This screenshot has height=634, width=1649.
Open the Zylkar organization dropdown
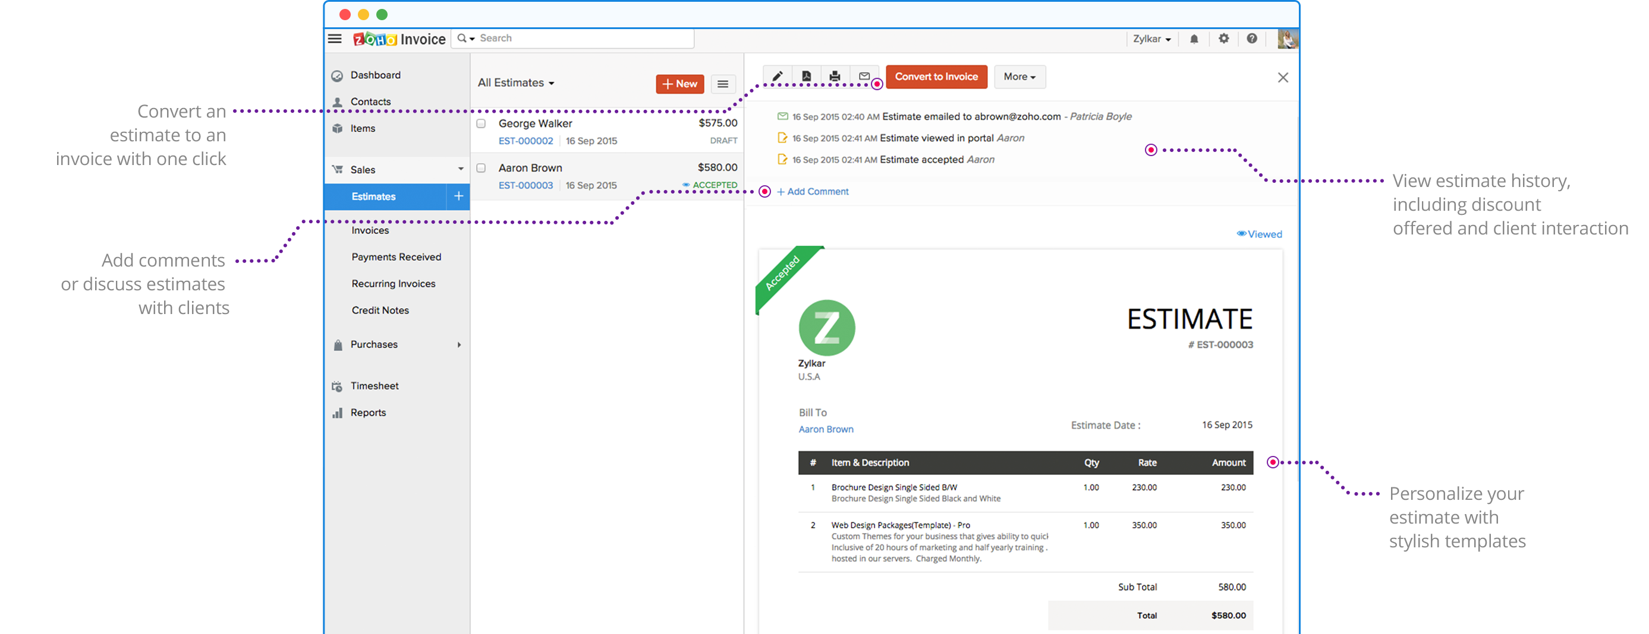coord(1151,39)
